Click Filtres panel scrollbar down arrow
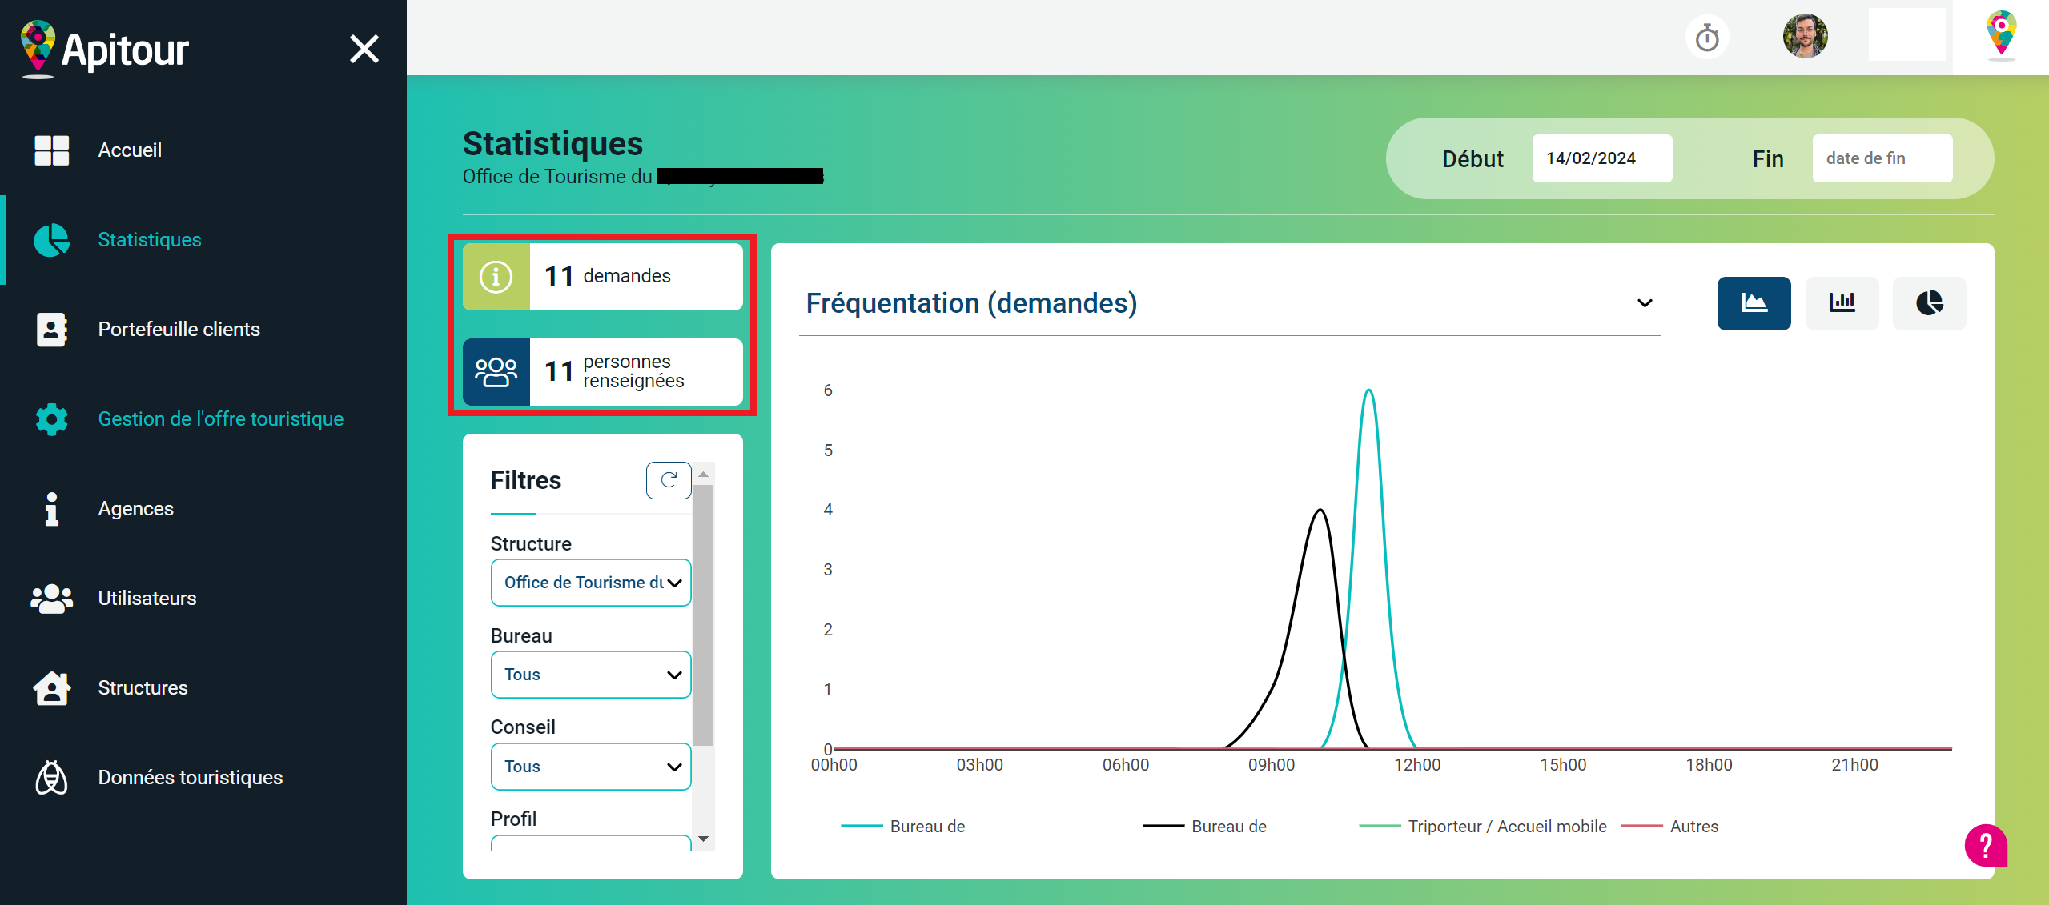 pyautogui.click(x=703, y=839)
